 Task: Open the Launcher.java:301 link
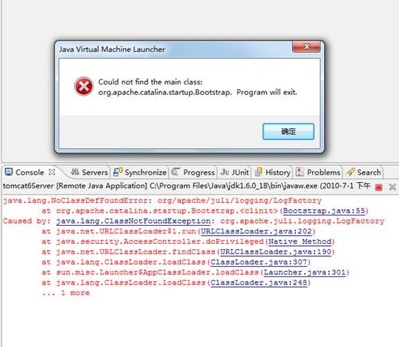[305, 272]
